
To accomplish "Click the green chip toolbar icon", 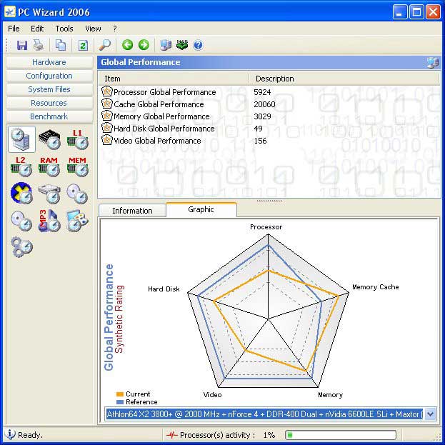I will (x=182, y=45).
